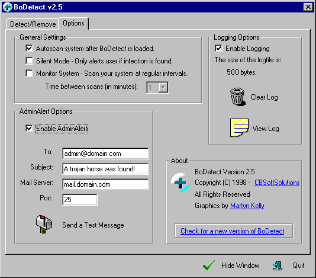Image resolution: width=316 pixels, height=278 pixels.
Task: Enable Silent Mode checkbox
Action: click(x=29, y=61)
